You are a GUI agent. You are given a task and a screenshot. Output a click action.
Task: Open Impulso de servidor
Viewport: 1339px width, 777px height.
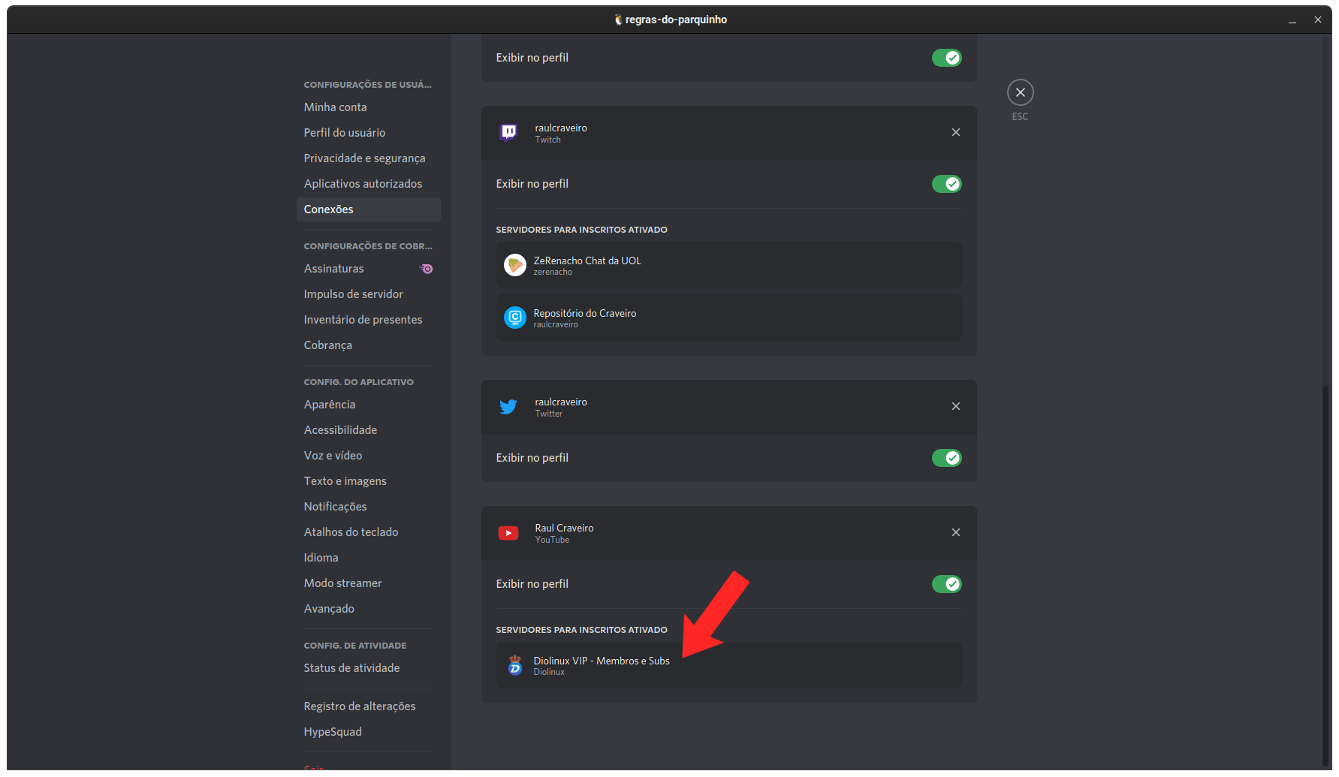click(x=368, y=294)
